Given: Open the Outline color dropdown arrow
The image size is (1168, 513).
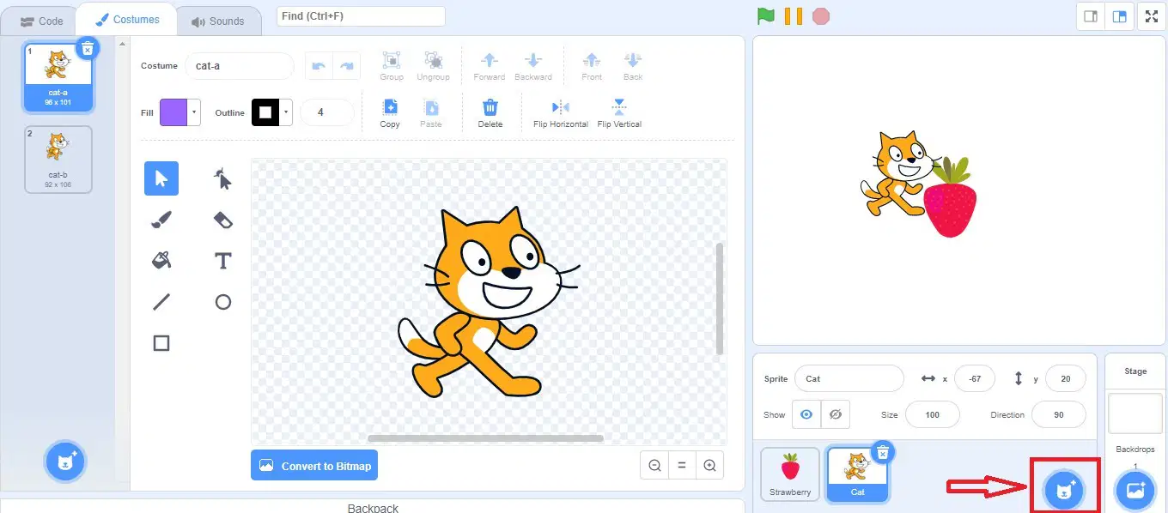Looking at the screenshot, I should [286, 112].
